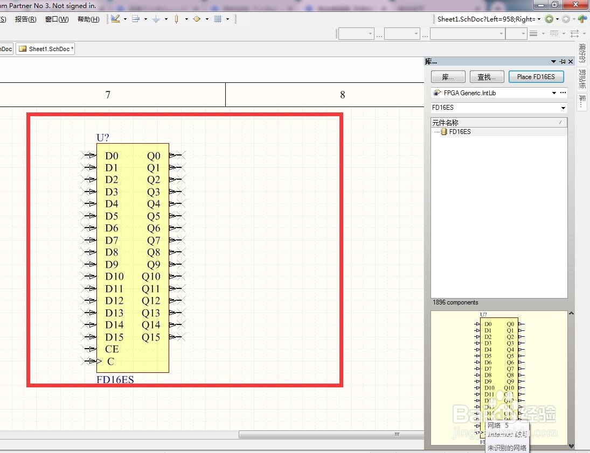Image resolution: width=590 pixels, height=453 pixels.
Task: Navigate back with green arrow icon
Action: pyautogui.click(x=549, y=19)
